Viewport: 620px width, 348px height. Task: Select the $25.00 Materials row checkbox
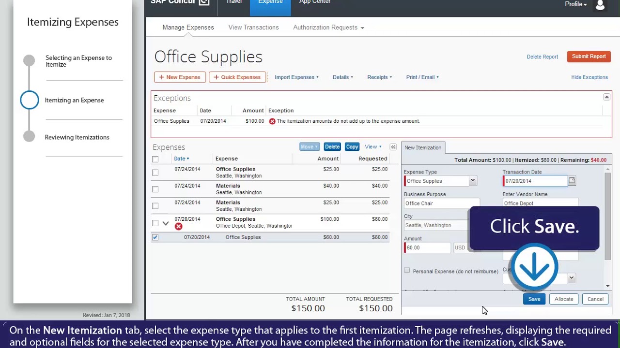(155, 206)
